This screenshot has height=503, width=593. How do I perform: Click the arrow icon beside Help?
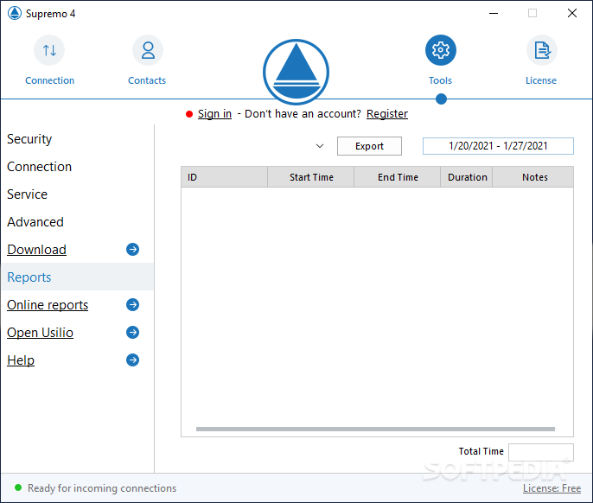coord(132,360)
